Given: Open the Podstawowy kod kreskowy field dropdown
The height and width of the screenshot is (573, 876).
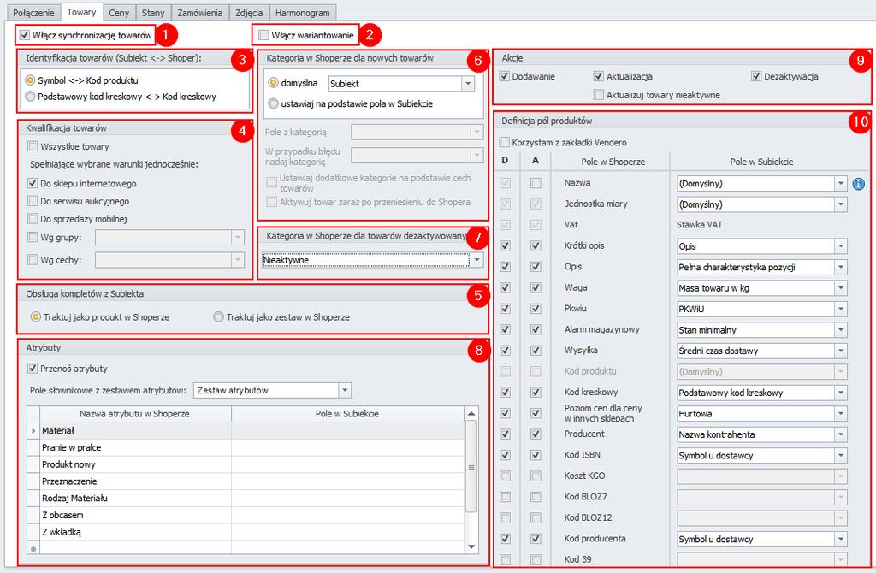Looking at the screenshot, I should click(x=840, y=393).
